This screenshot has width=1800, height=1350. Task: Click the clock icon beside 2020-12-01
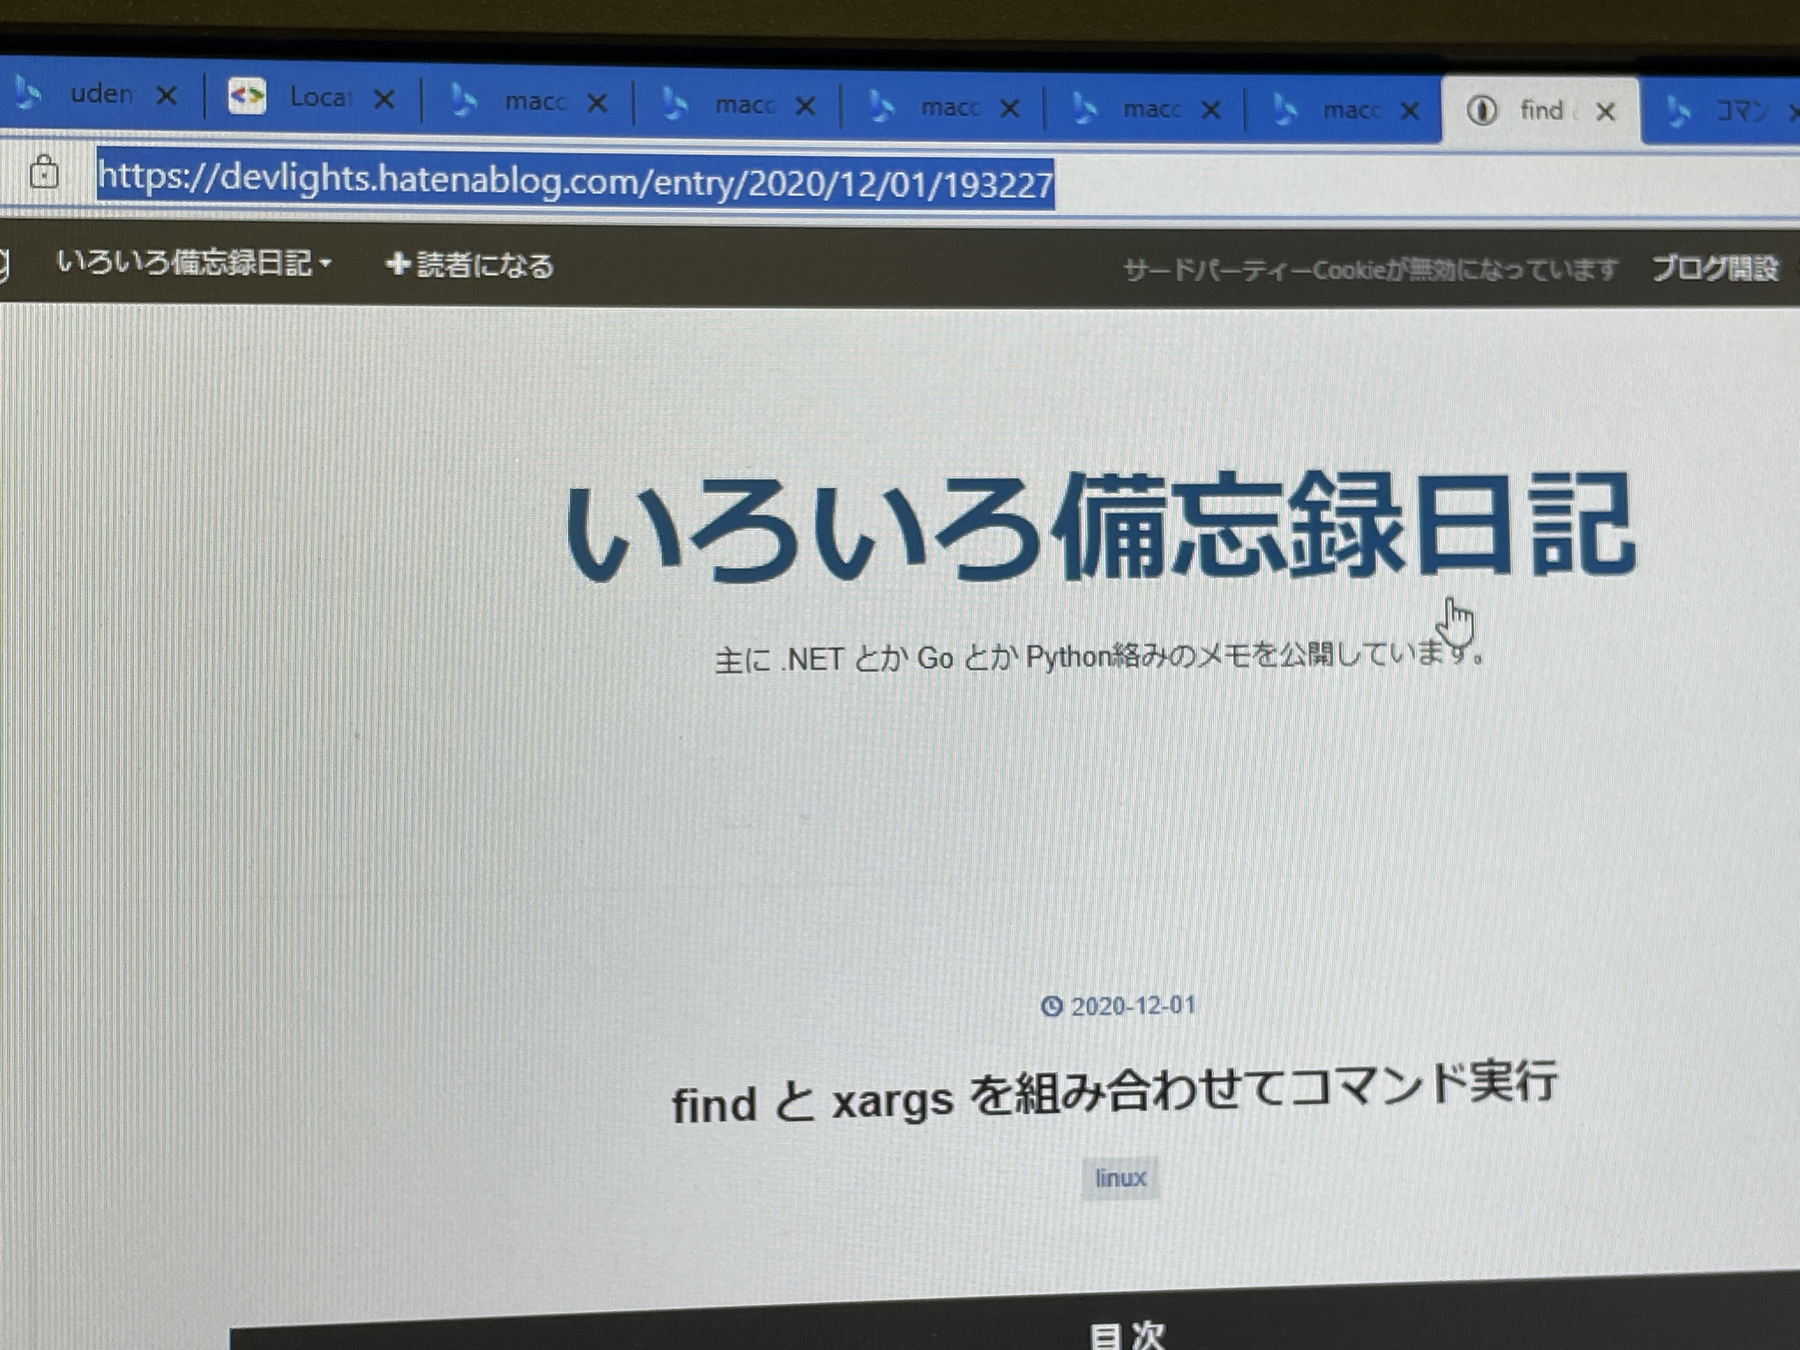click(x=1051, y=1007)
